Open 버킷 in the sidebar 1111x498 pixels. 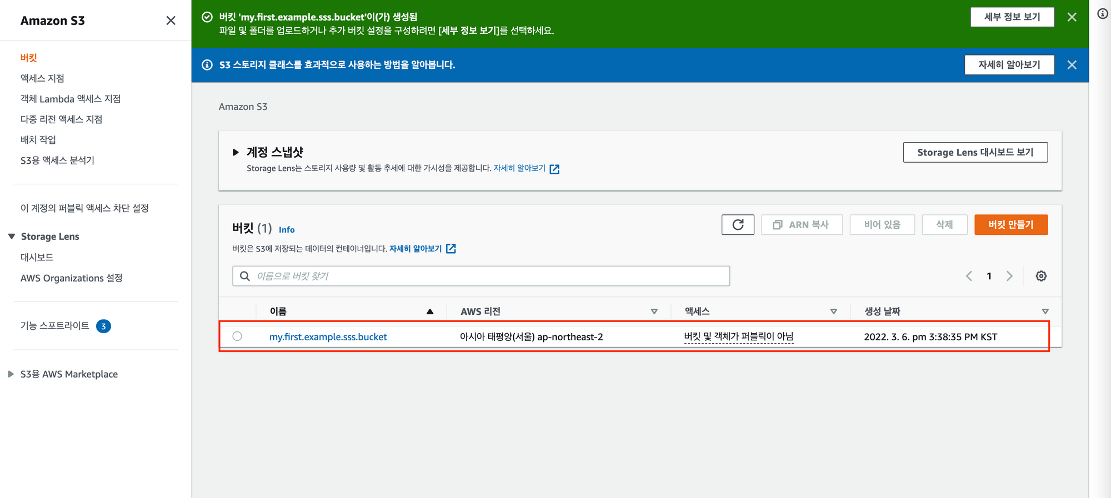tap(29, 58)
